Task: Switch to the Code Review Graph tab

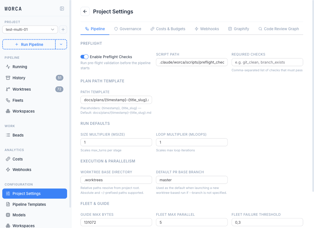Action: pyautogui.click(x=279, y=29)
